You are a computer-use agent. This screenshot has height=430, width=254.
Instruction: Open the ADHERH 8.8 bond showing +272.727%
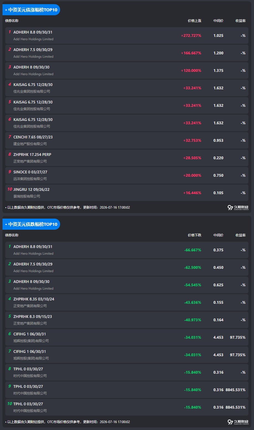click(x=127, y=36)
